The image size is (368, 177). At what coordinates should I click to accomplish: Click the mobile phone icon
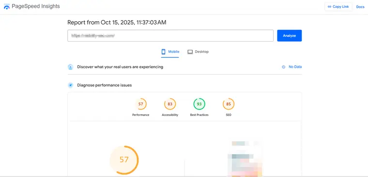pos(163,52)
